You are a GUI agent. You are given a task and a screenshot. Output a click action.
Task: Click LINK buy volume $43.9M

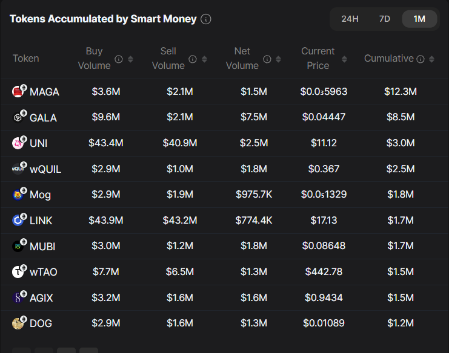[106, 220]
